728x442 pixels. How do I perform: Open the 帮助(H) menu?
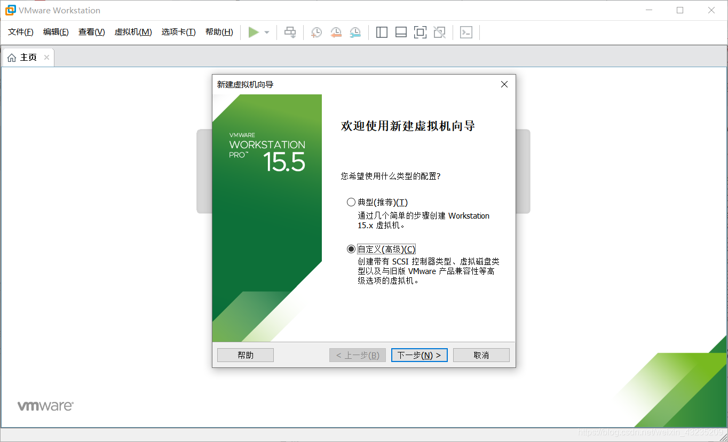pos(219,32)
